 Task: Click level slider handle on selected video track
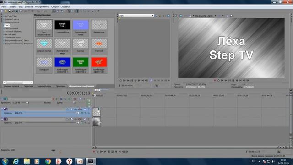coord(78,113)
